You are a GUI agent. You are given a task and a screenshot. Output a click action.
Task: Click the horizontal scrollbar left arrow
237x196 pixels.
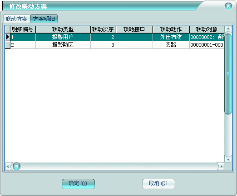tap(8, 166)
